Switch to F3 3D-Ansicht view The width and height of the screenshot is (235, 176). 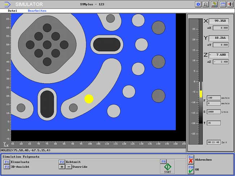7,167
